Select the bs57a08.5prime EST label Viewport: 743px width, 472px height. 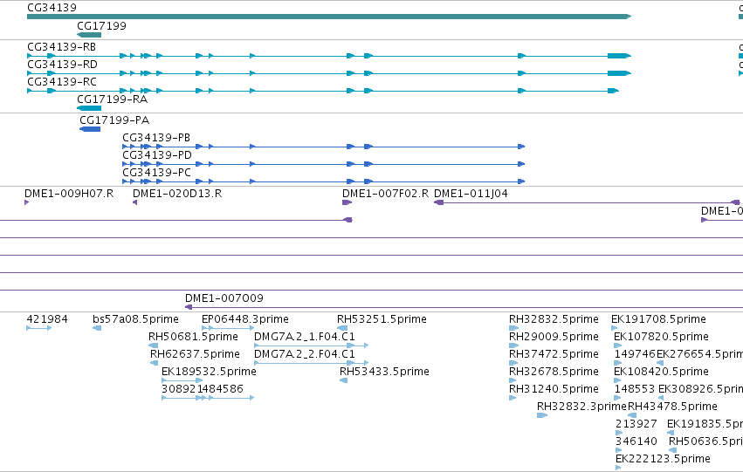(x=135, y=319)
